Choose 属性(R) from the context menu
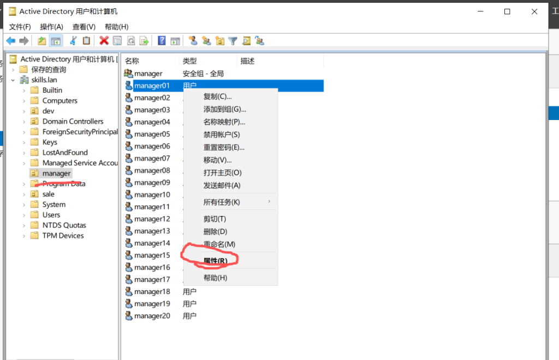 [x=215, y=261]
